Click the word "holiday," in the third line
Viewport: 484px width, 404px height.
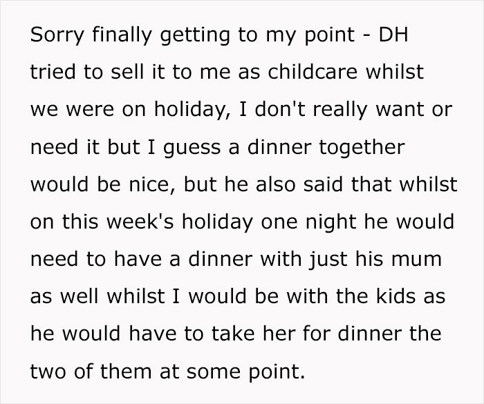tap(192, 110)
